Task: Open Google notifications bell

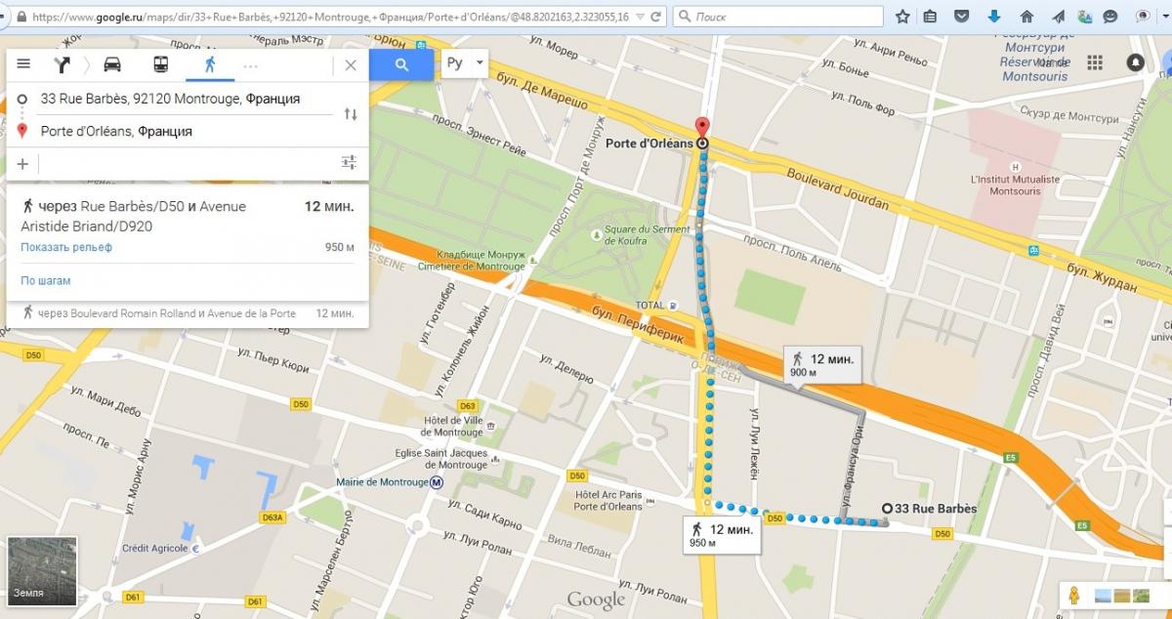Action: [1135, 62]
